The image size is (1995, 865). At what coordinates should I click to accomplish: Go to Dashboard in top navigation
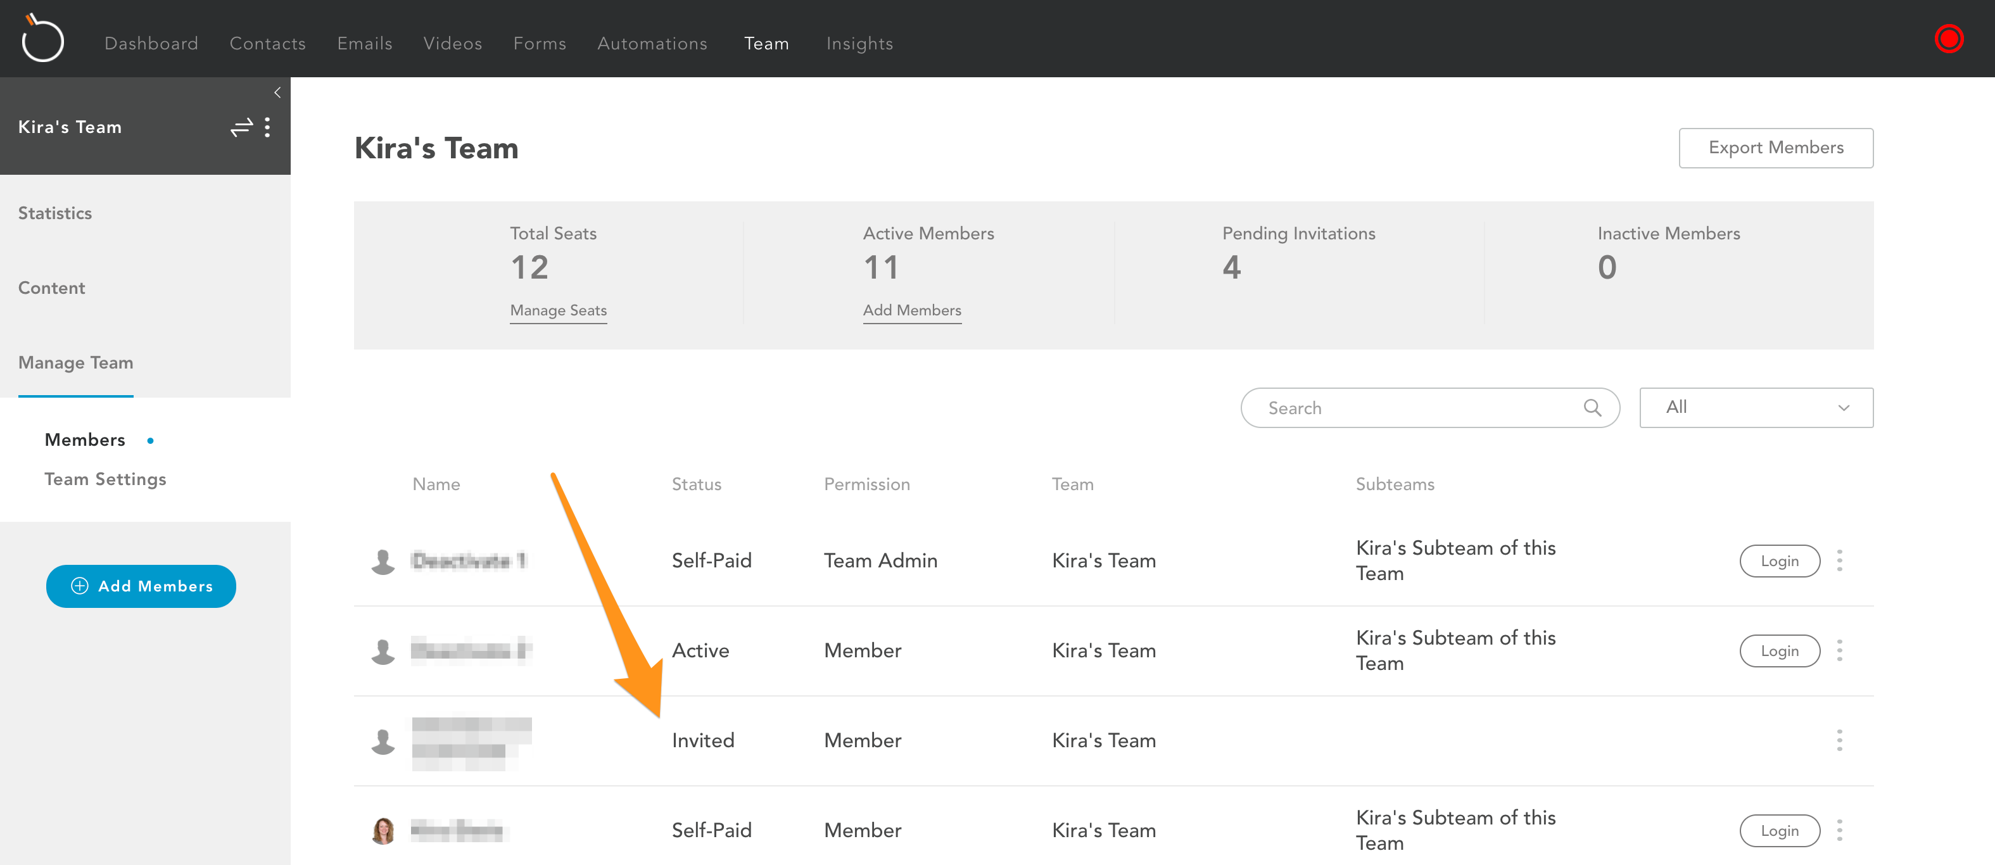click(151, 43)
